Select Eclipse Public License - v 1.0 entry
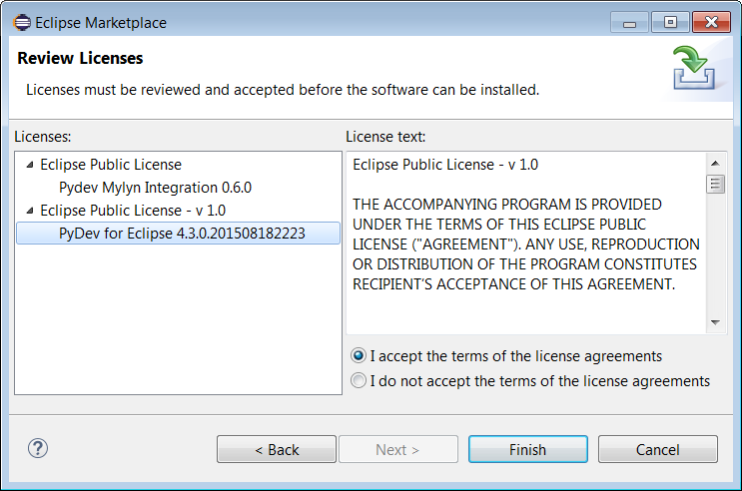Viewport: 742px width, 491px height. click(x=132, y=211)
